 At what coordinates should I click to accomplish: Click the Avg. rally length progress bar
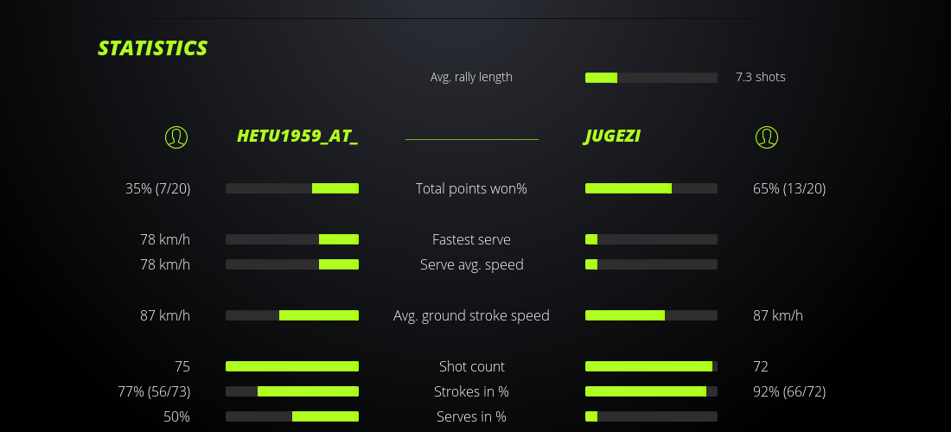pyautogui.click(x=651, y=78)
